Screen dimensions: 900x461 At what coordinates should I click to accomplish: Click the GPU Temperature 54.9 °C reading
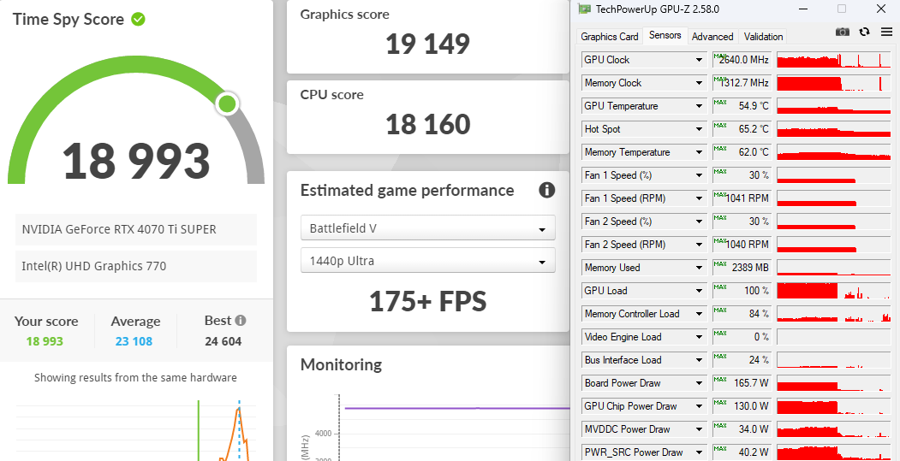pos(742,106)
